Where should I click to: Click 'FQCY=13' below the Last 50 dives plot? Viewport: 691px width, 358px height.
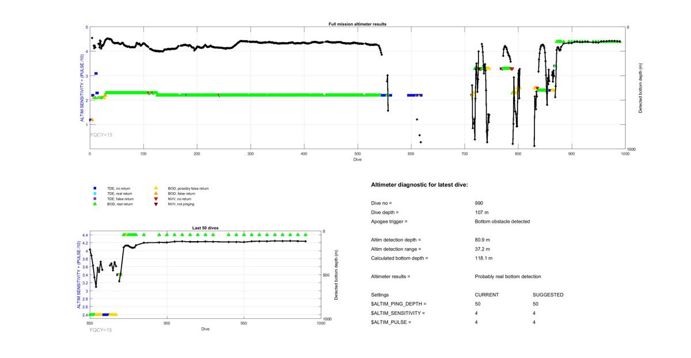click(x=101, y=330)
